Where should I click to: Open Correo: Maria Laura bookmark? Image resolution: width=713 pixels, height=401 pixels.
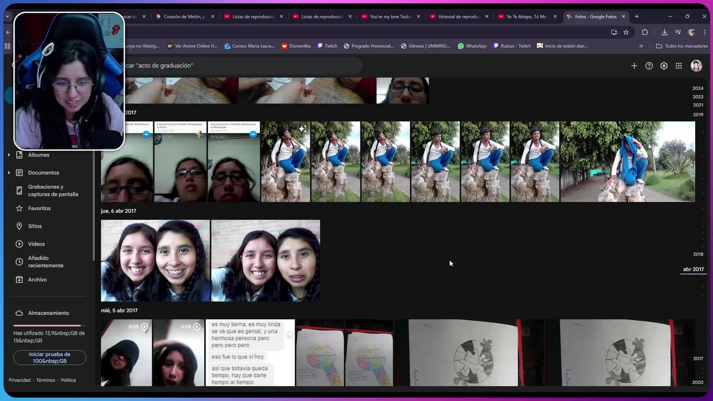(x=249, y=46)
